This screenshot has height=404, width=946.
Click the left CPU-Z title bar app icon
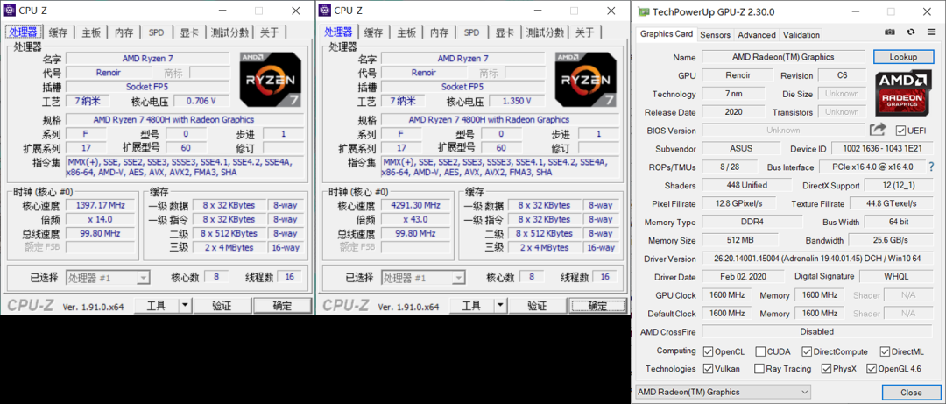coord(11,11)
